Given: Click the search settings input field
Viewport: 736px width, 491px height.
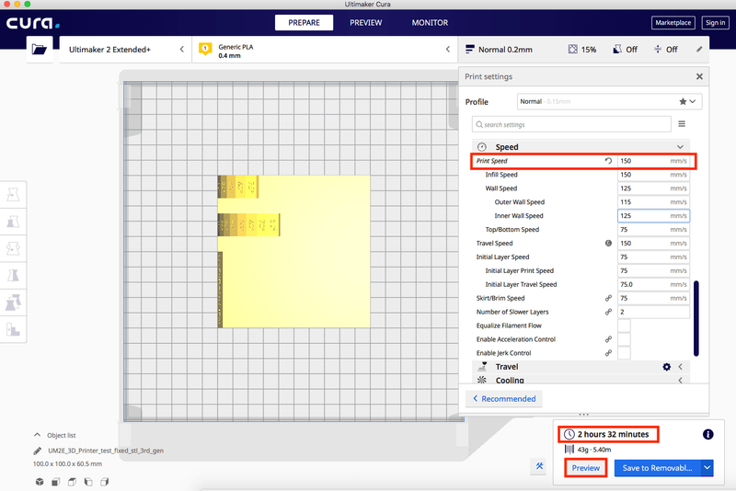Looking at the screenshot, I should (x=571, y=123).
